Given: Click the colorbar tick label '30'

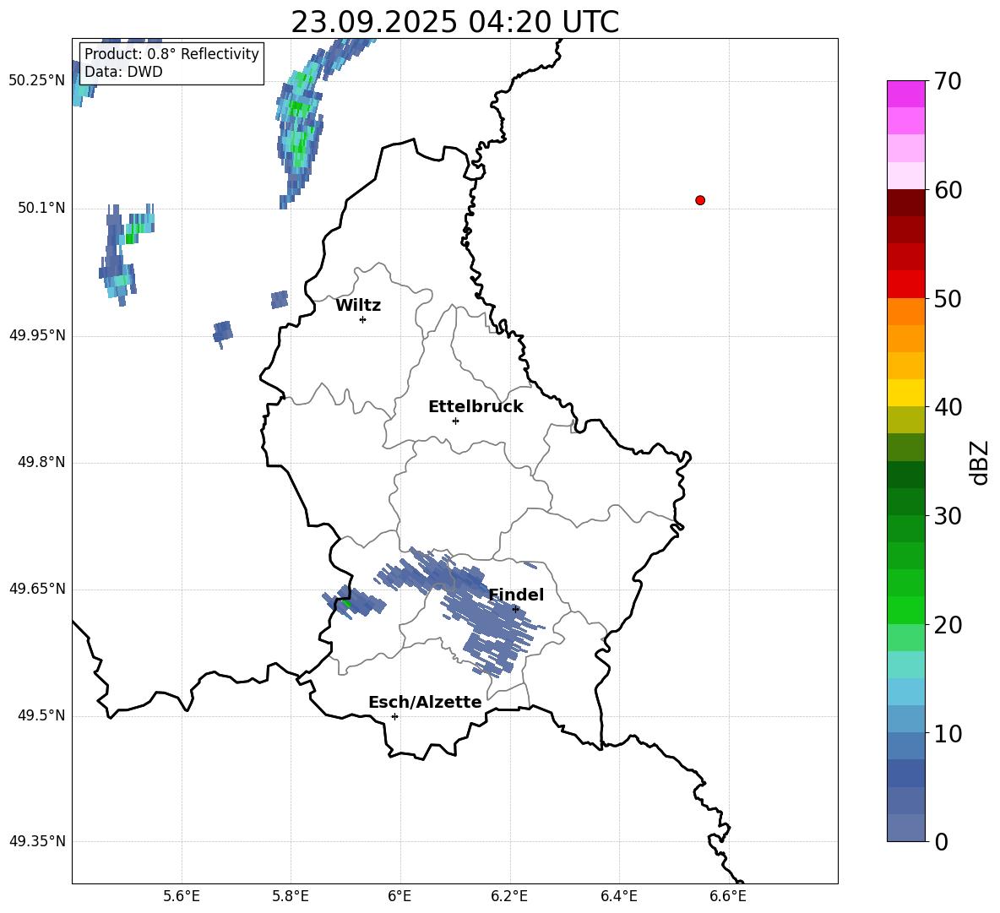Looking at the screenshot, I should coord(948,516).
